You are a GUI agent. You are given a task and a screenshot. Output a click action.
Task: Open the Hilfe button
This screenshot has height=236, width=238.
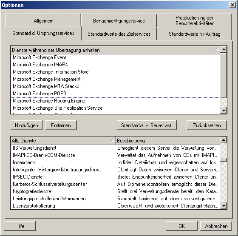[20, 226]
